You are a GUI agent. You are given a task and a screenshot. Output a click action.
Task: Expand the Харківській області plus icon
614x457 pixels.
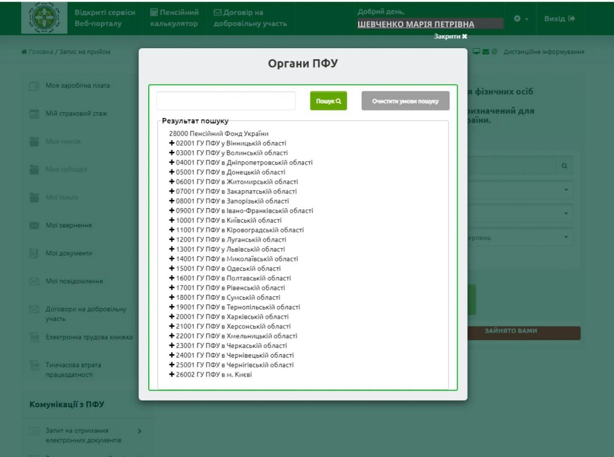(x=172, y=317)
